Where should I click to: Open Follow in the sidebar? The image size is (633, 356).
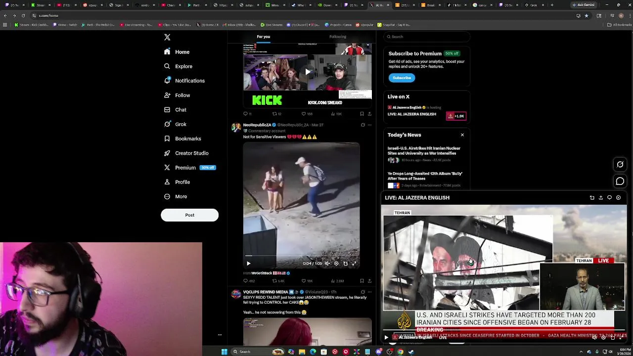[x=177, y=95]
